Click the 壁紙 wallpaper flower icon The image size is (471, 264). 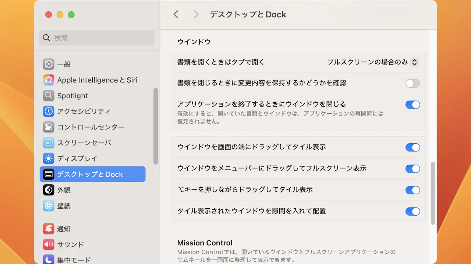[x=49, y=206]
